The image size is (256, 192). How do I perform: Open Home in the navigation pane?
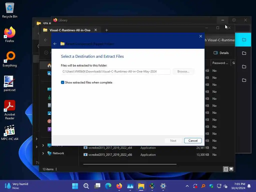[49, 65]
